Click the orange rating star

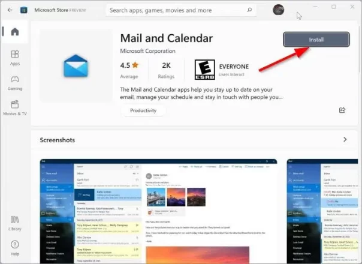pos(135,65)
